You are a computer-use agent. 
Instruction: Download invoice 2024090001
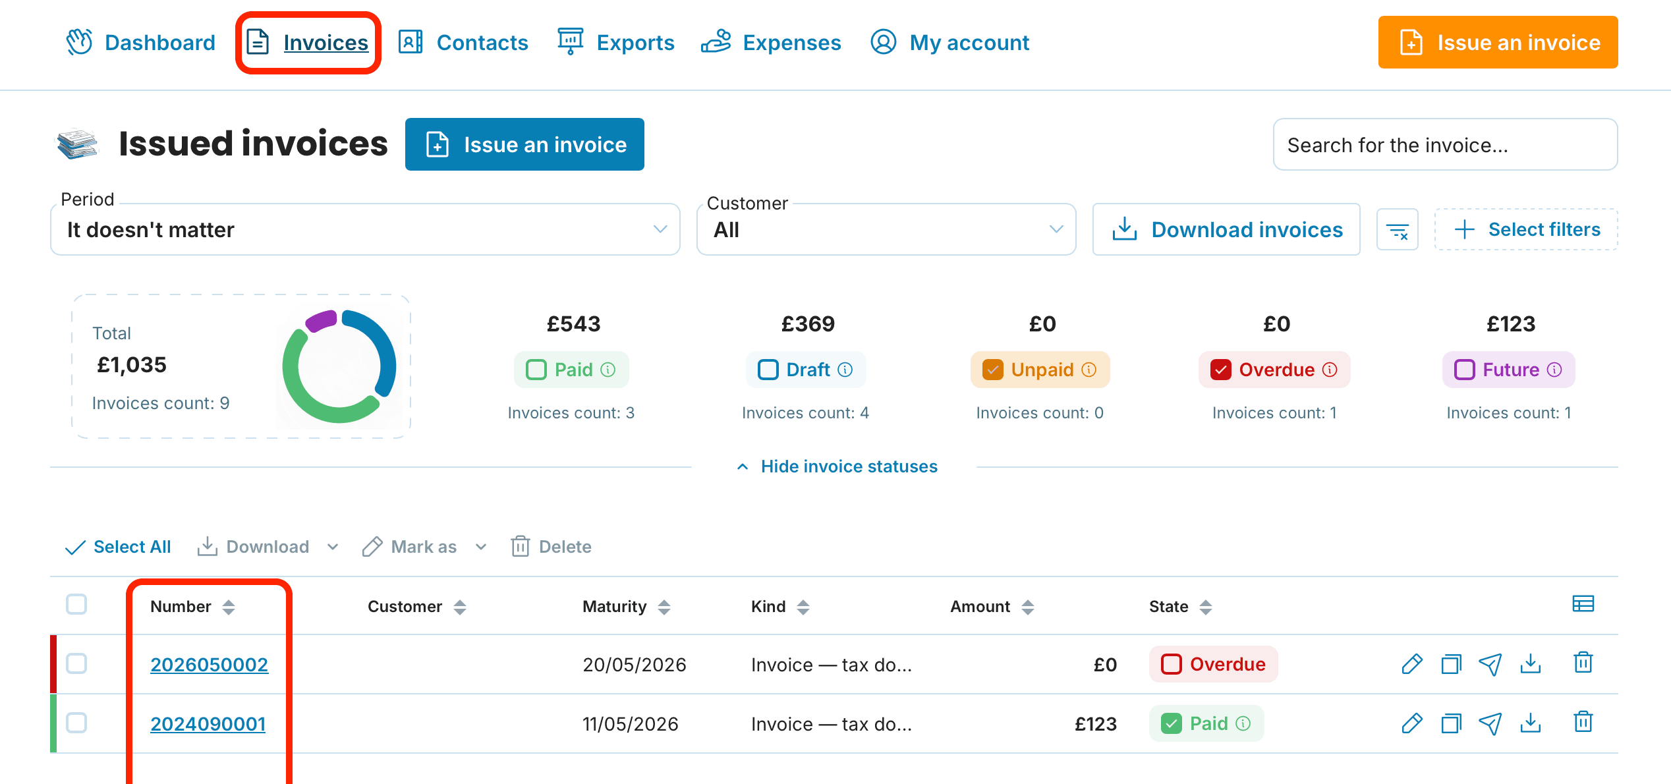point(1531,723)
